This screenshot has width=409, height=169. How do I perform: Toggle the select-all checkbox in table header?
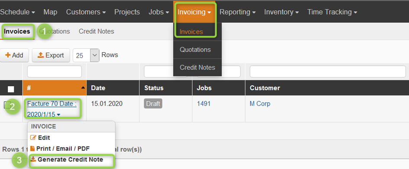pos(11,89)
